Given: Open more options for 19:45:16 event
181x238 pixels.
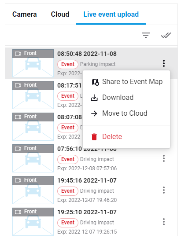Looking at the screenshot, I should pos(164,190).
